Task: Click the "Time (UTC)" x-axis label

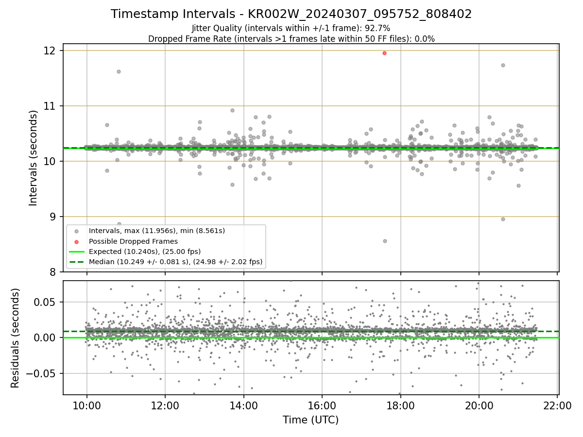Action: click(x=311, y=420)
